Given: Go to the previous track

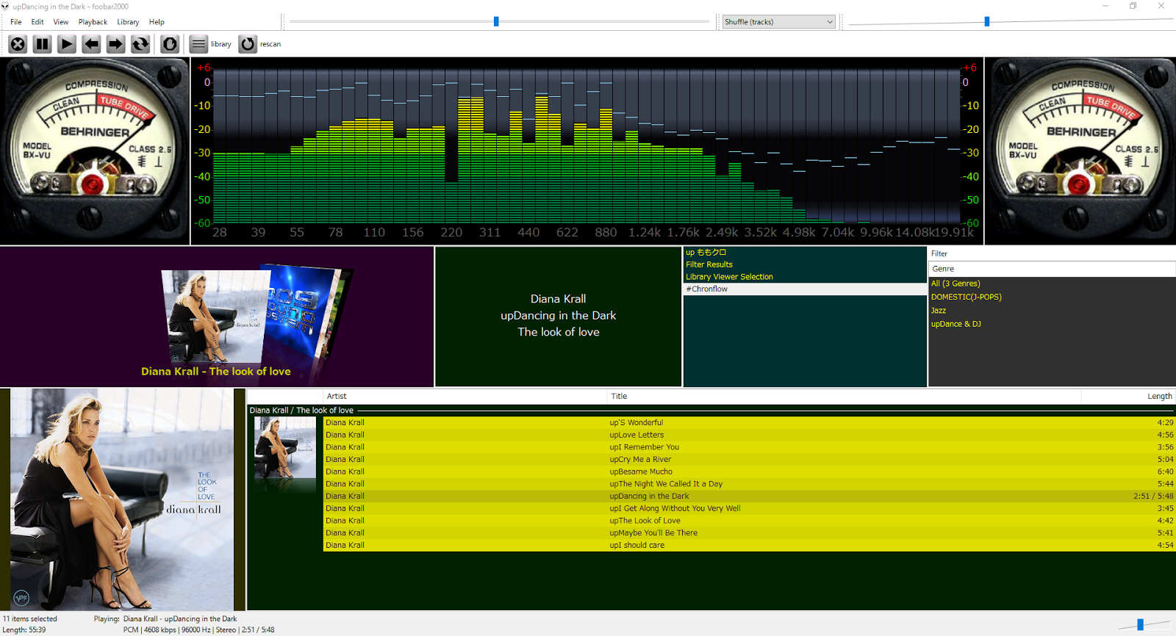Looking at the screenshot, I should coord(91,44).
